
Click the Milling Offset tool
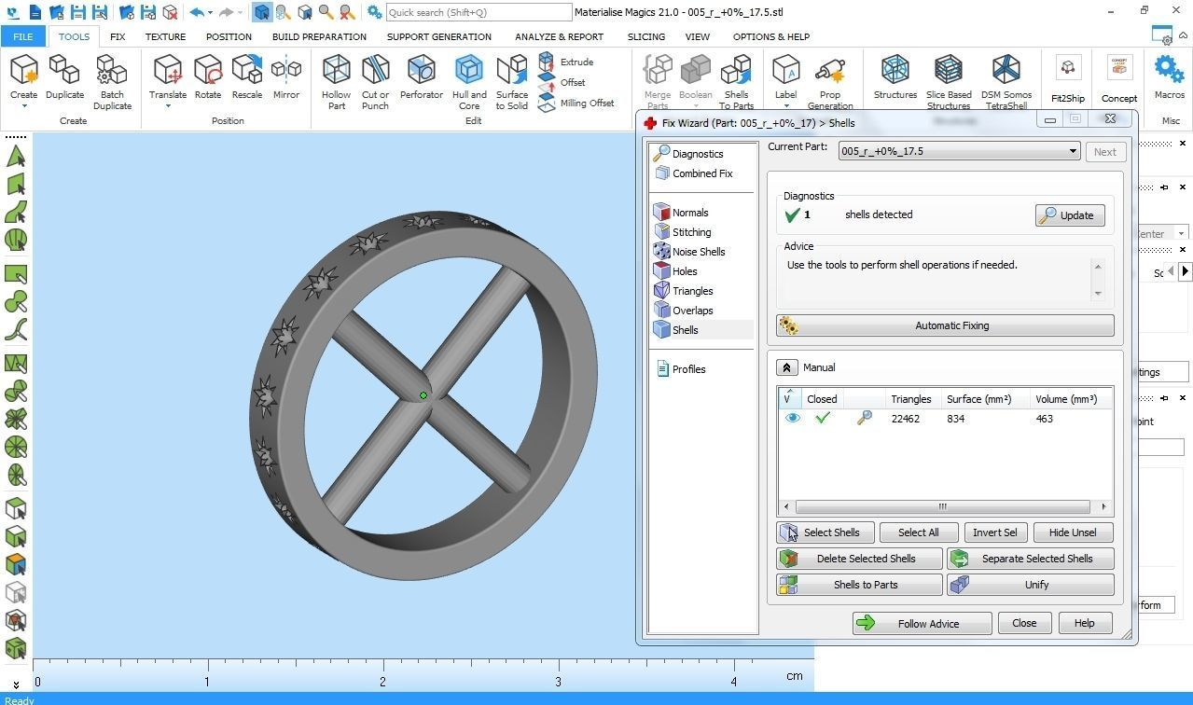(x=576, y=103)
